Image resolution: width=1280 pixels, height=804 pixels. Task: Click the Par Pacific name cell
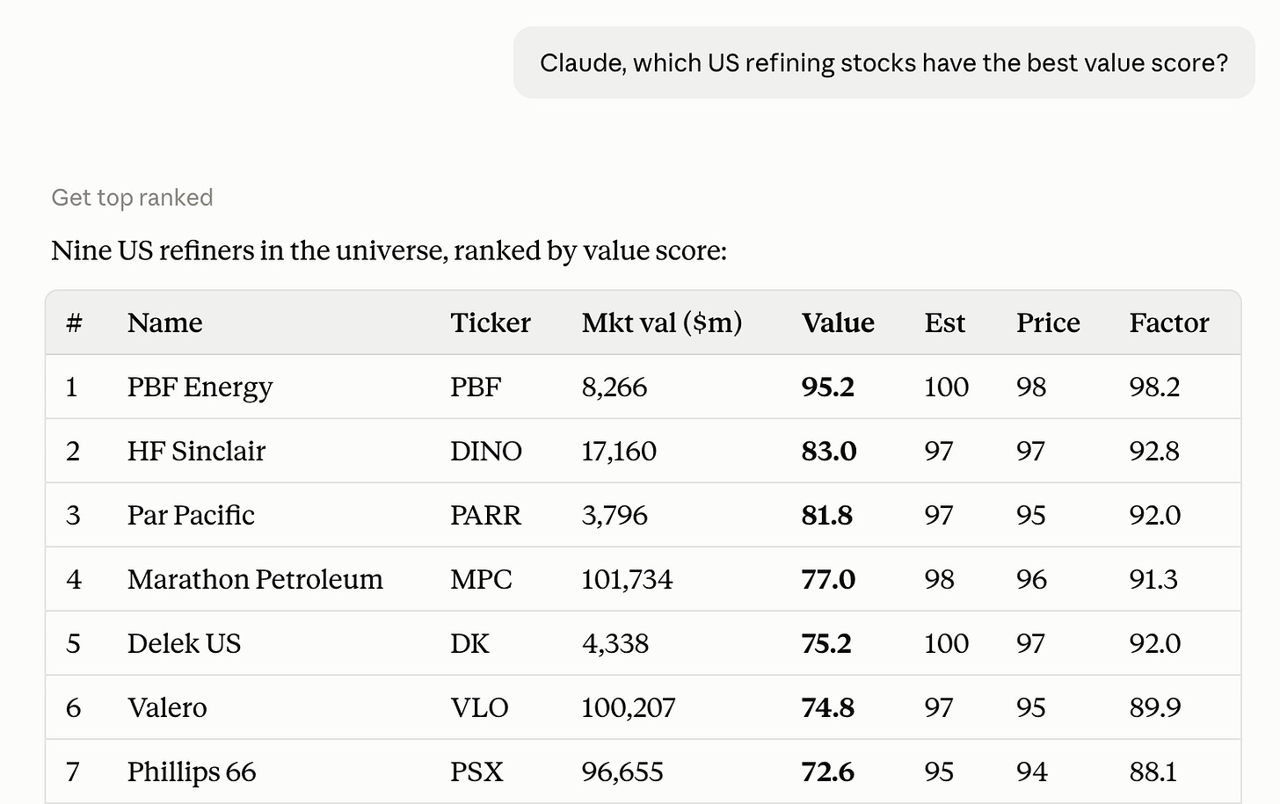[x=191, y=515]
